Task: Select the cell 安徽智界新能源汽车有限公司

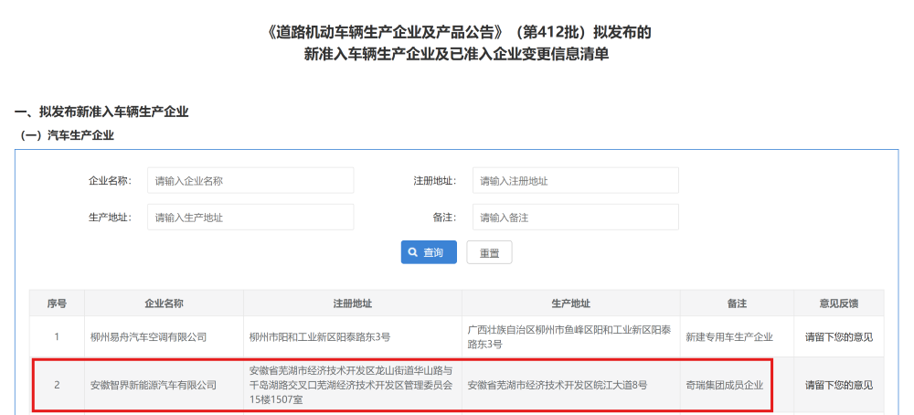Action: 164,385
